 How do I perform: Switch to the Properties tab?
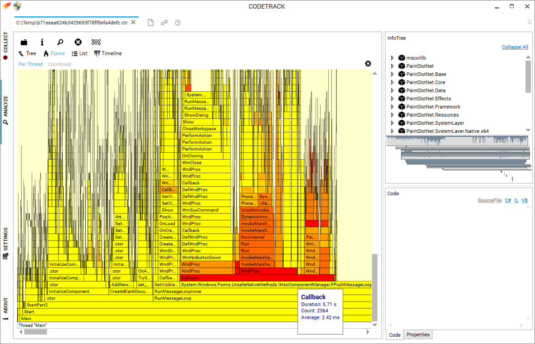[x=418, y=335]
